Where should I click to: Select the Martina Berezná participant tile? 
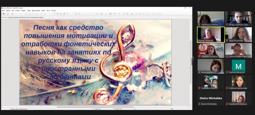click(238, 66)
